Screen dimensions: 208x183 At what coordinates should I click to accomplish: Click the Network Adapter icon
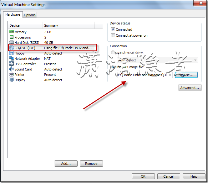pyautogui.click(x=12, y=59)
